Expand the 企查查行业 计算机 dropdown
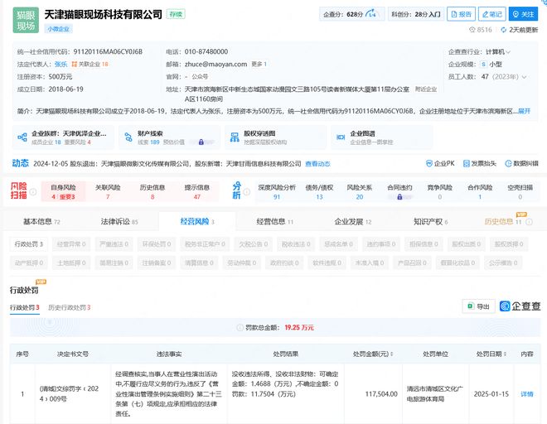 click(508, 52)
